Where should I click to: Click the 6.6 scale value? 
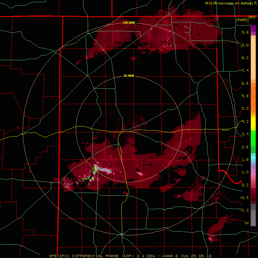(245, 83)
